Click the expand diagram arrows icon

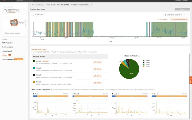pos(5,17)
